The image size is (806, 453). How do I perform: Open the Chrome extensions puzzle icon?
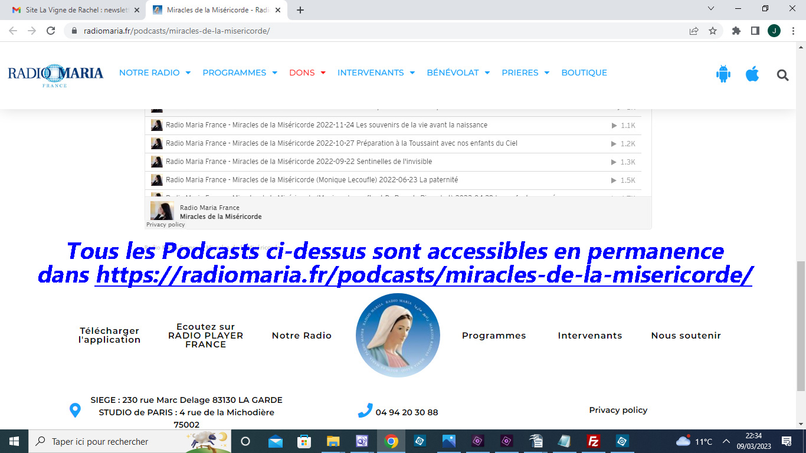(x=736, y=31)
